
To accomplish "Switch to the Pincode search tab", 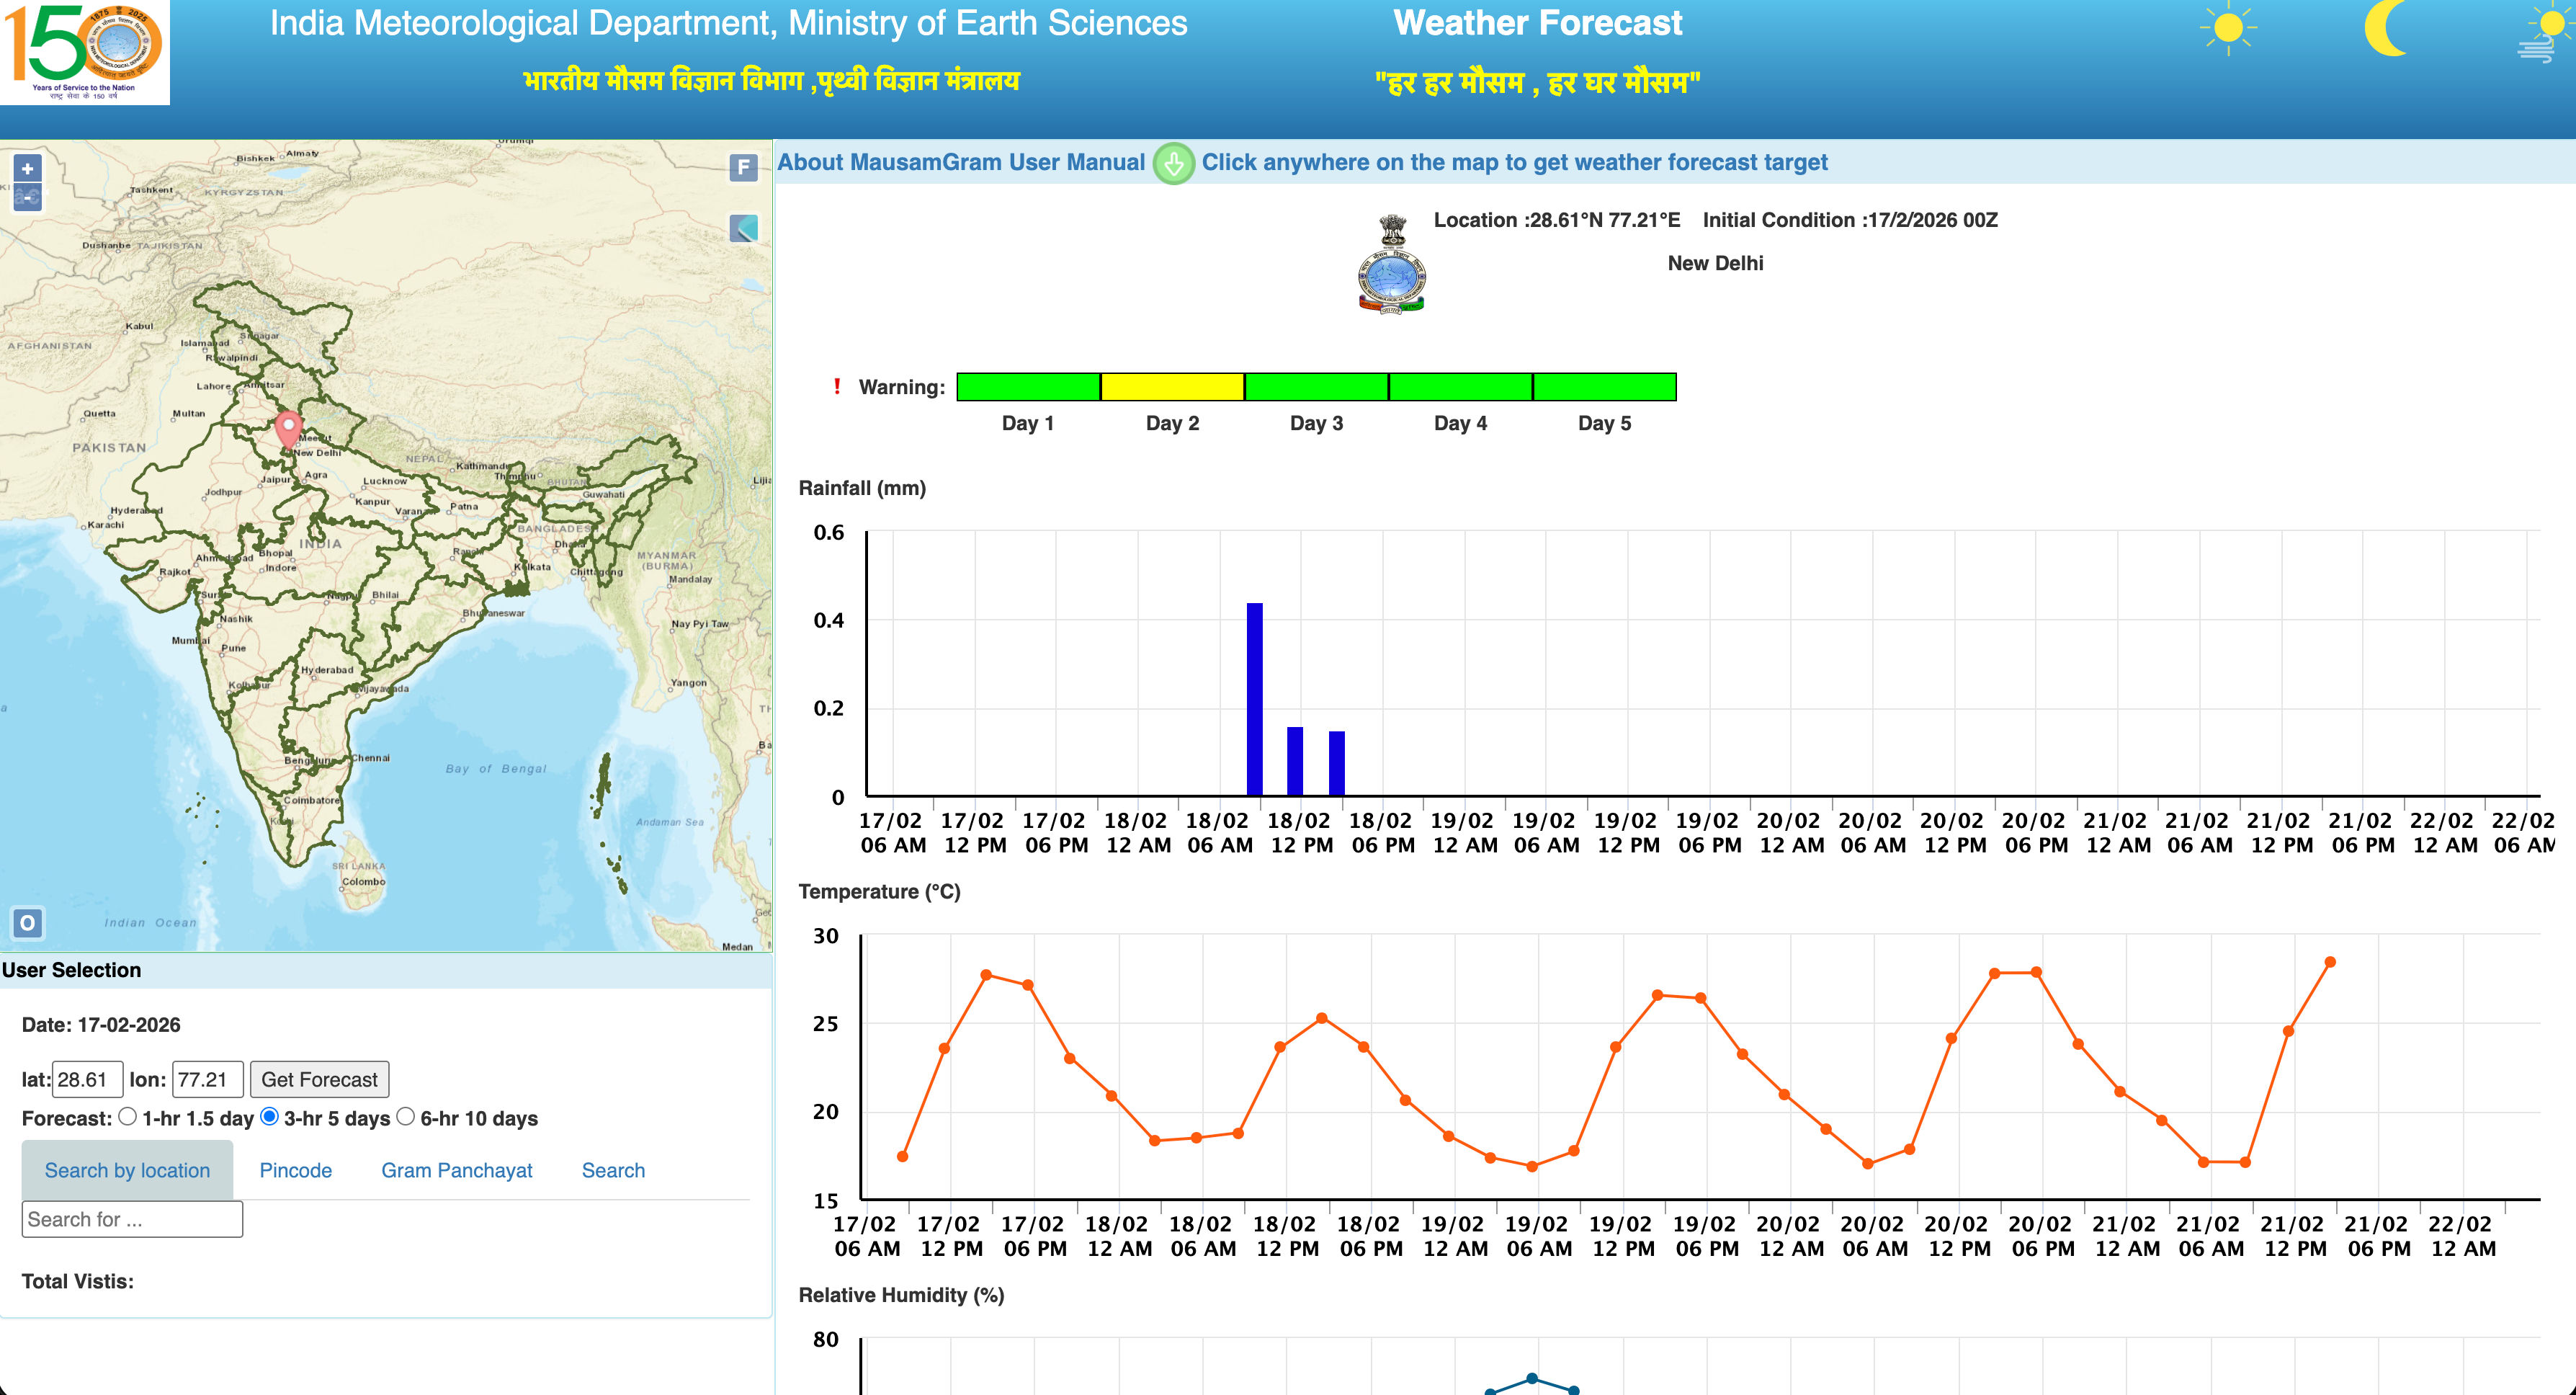I will [295, 1170].
